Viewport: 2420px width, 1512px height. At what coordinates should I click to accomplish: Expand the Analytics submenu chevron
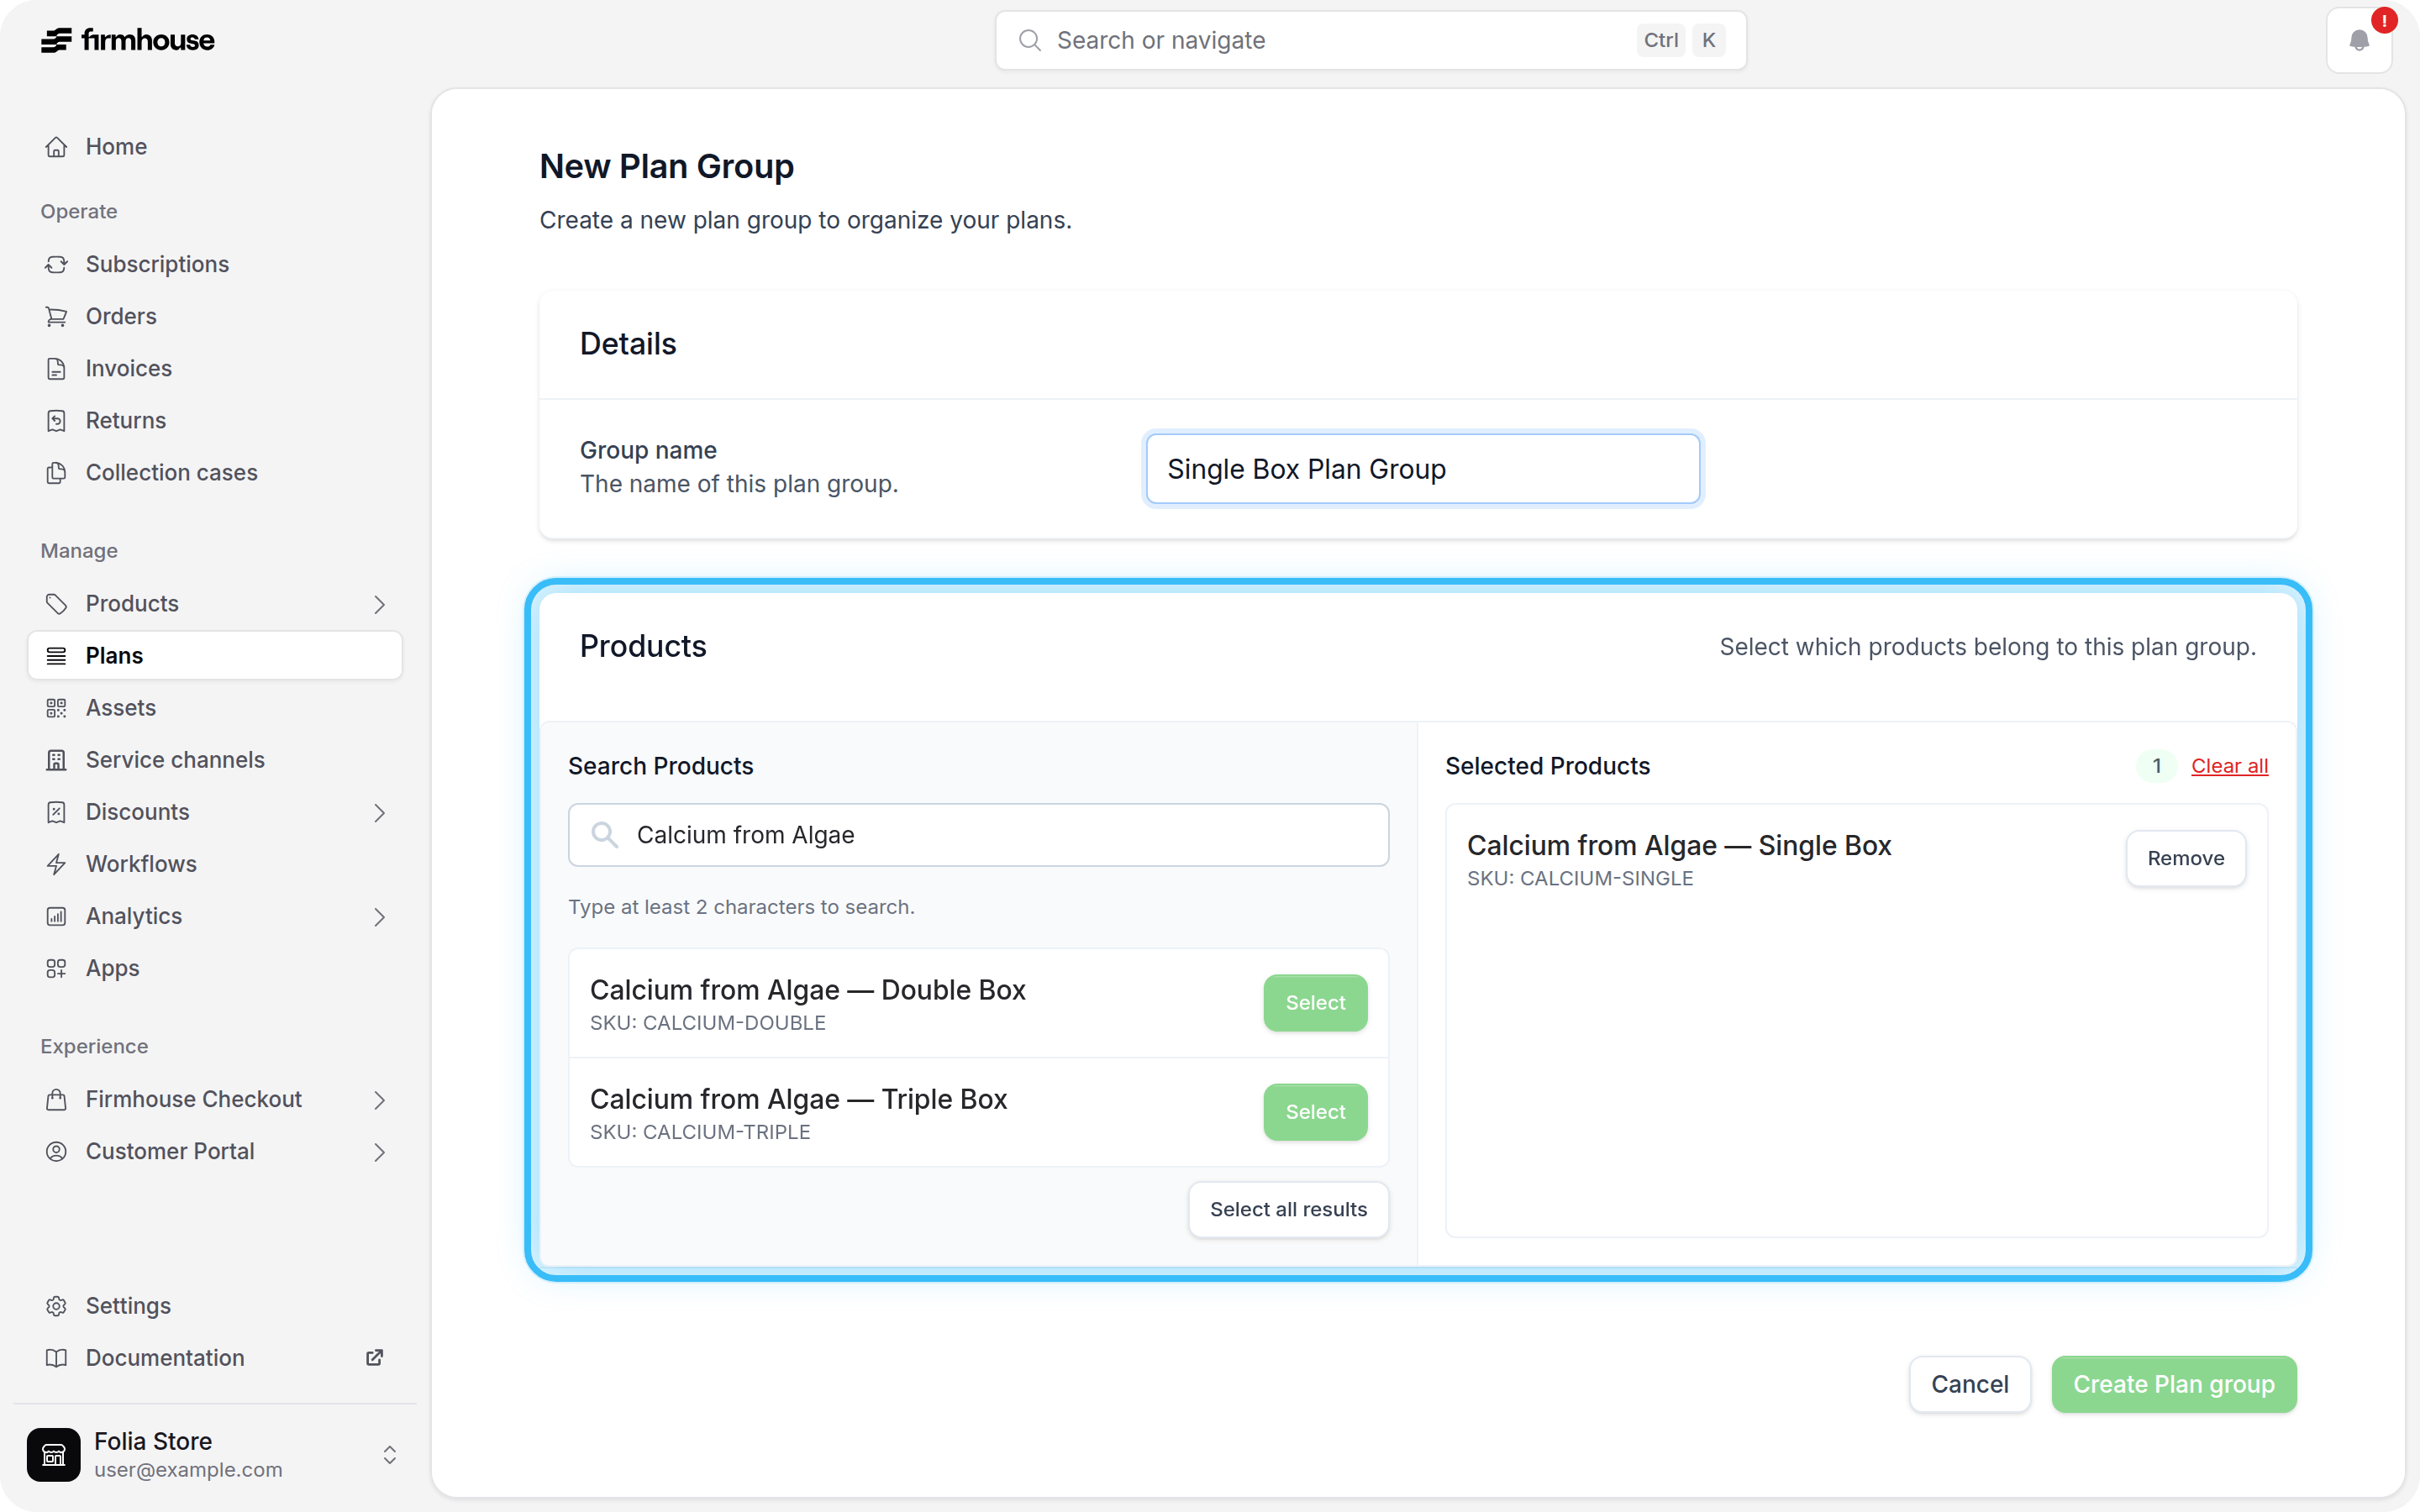[379, 916]
